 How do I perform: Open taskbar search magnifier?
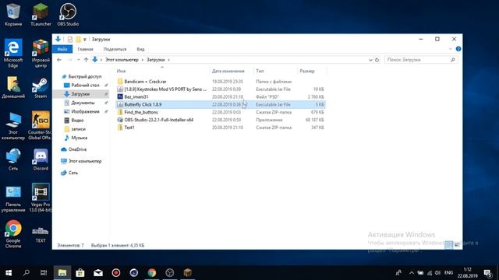click(x=27, y=273)
